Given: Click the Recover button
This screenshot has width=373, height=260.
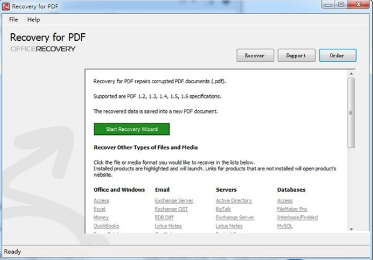Looking at the screenshot, I should [255, 56].
